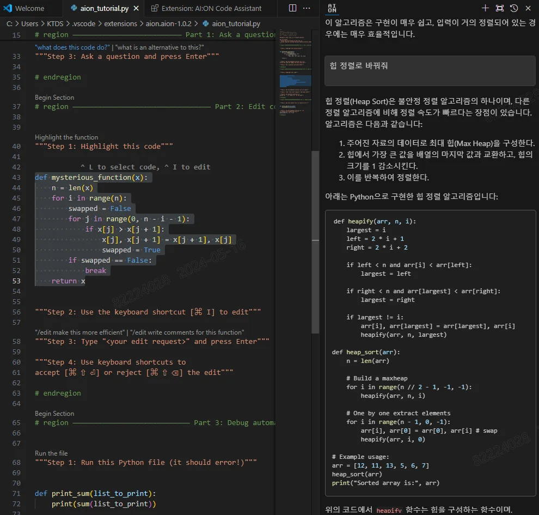Open chat history clock icon
539x515 pixels.
[514, 8]
